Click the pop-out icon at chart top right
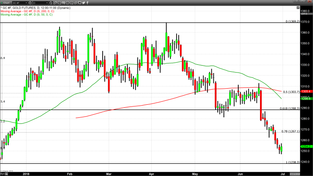This screenshot has width=313, height=176. point(298,7)
